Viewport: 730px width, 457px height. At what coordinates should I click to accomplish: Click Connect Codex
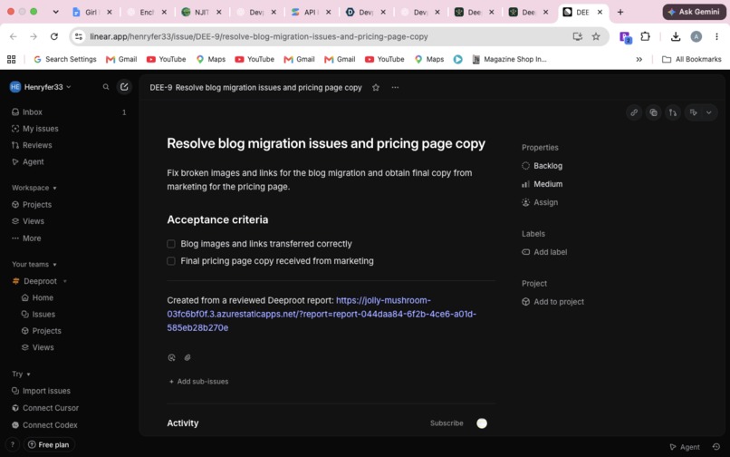pos(69,425)
